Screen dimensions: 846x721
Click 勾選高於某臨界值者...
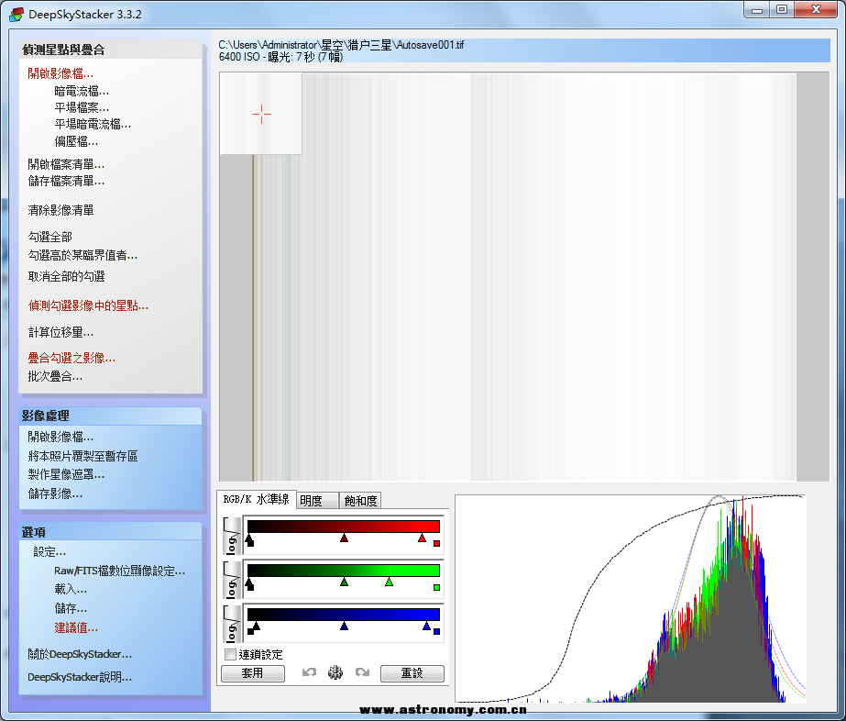[x=82, y=255]
